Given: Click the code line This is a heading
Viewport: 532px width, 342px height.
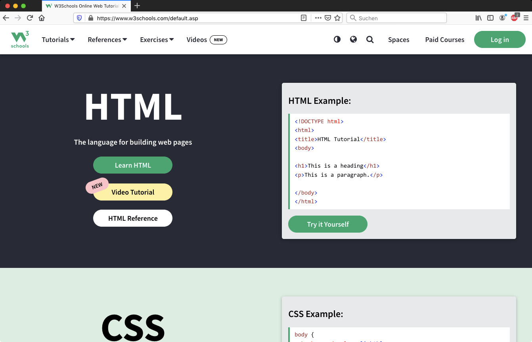Looking at the screenshot, I should pyautogui.click(x=337, y=166).
